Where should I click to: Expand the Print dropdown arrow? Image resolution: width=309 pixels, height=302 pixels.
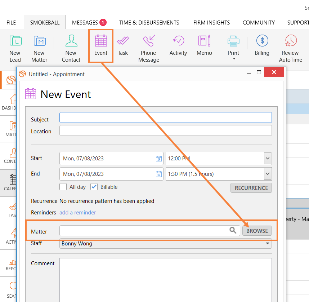click(234, 59)
